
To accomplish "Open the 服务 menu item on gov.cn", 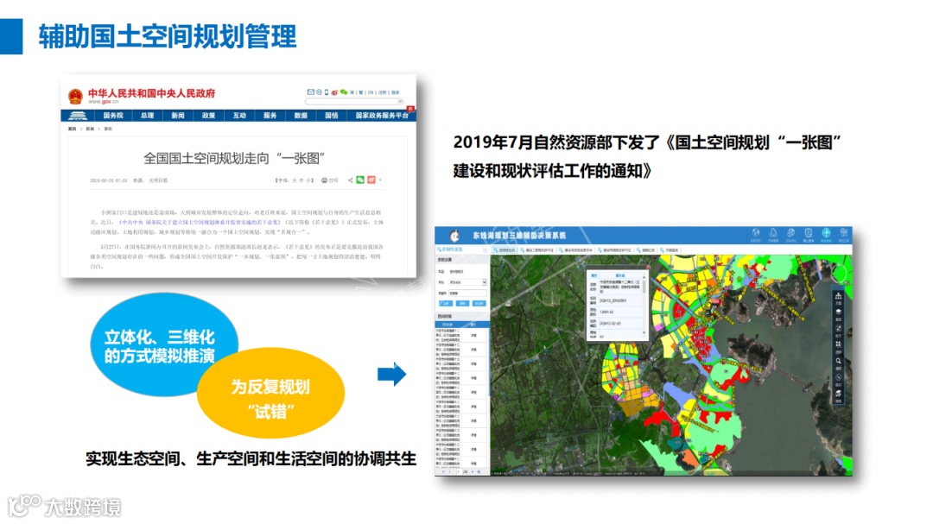I will click(x=270, y=116).
